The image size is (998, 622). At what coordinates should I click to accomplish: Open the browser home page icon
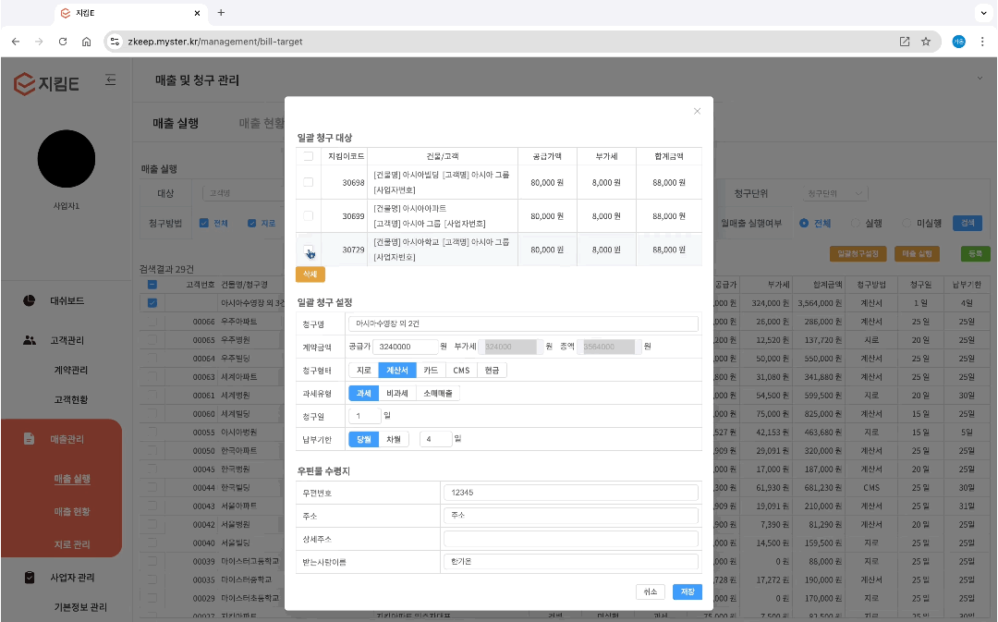coord(87,42)
